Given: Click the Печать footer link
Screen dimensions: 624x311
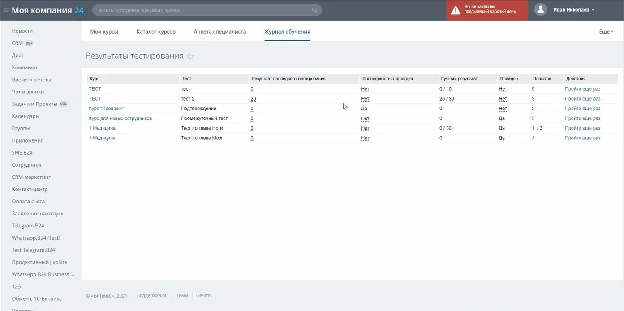Looking at the screenshot, I should (x=204, y=295).
